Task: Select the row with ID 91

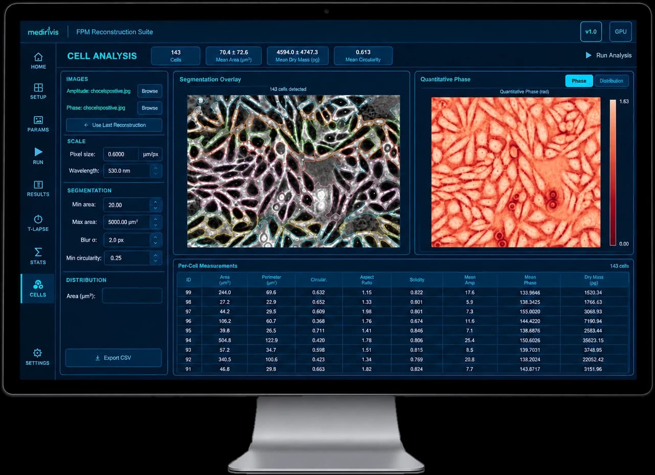Action: point(403,369)
